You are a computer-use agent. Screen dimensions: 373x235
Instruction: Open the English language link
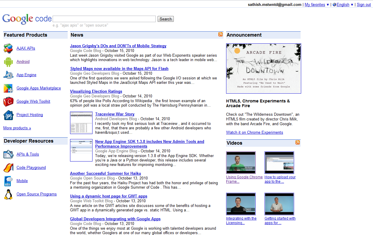tap(343, 4)
